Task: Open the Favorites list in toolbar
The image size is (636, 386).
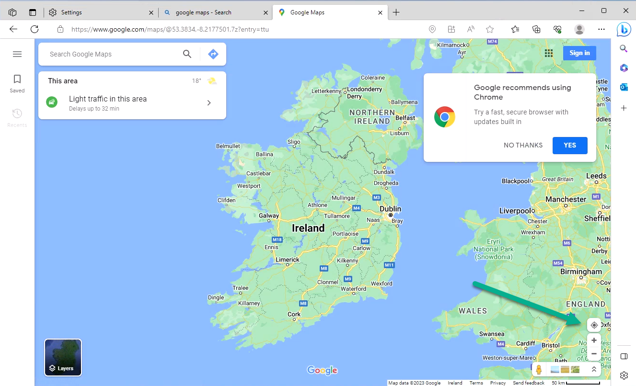Action: click(x=515, y=29)
